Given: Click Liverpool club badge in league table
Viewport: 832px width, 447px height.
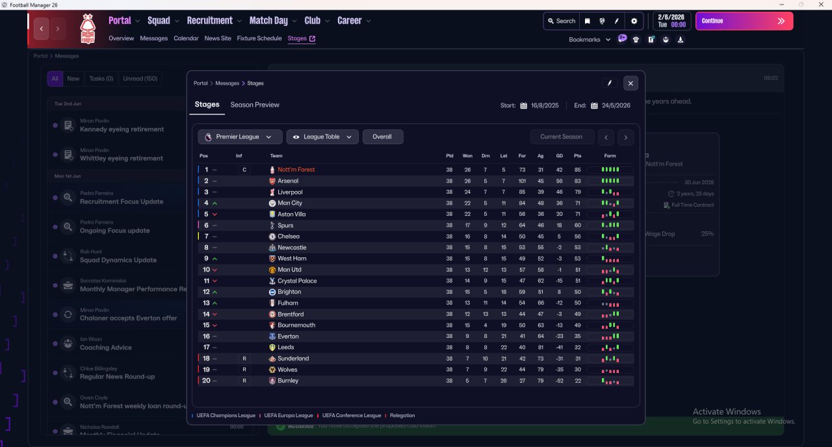Looking at the screenshot, I should (x=272, y=192).
